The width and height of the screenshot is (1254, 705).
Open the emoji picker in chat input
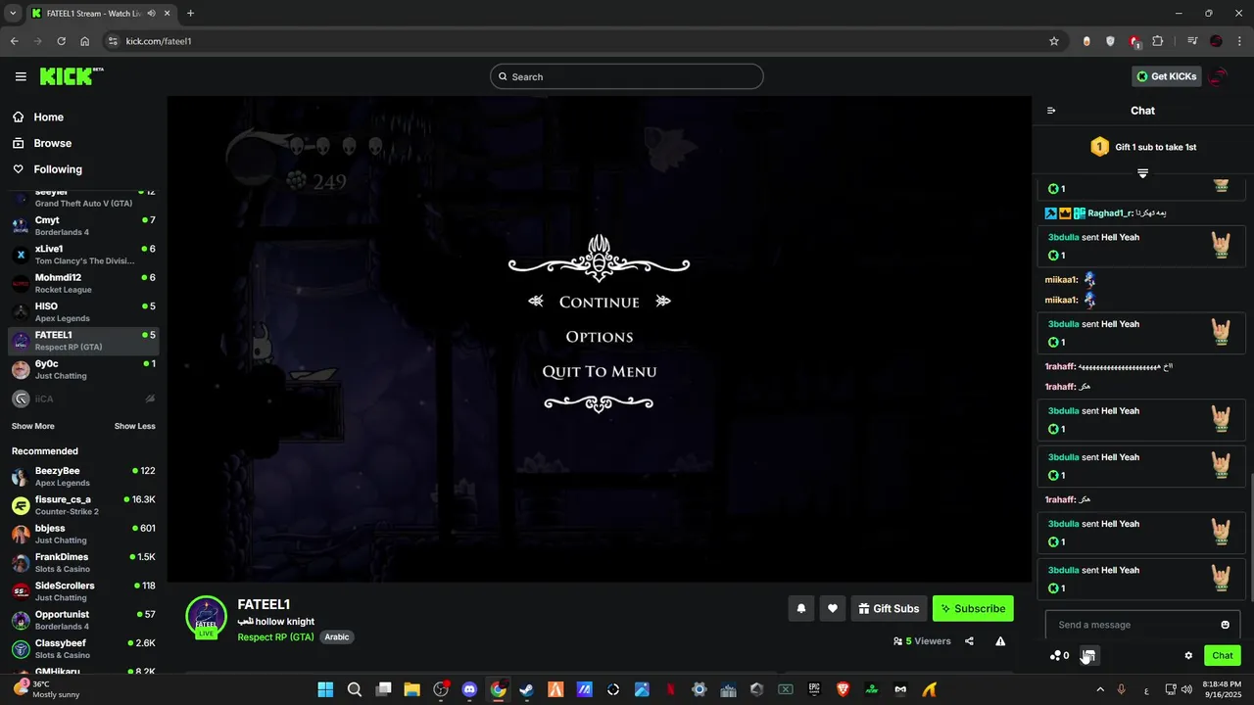pos(1225,625)
